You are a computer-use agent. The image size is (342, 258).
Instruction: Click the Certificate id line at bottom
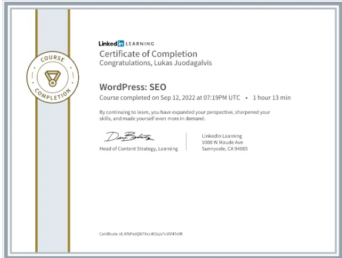141,234
